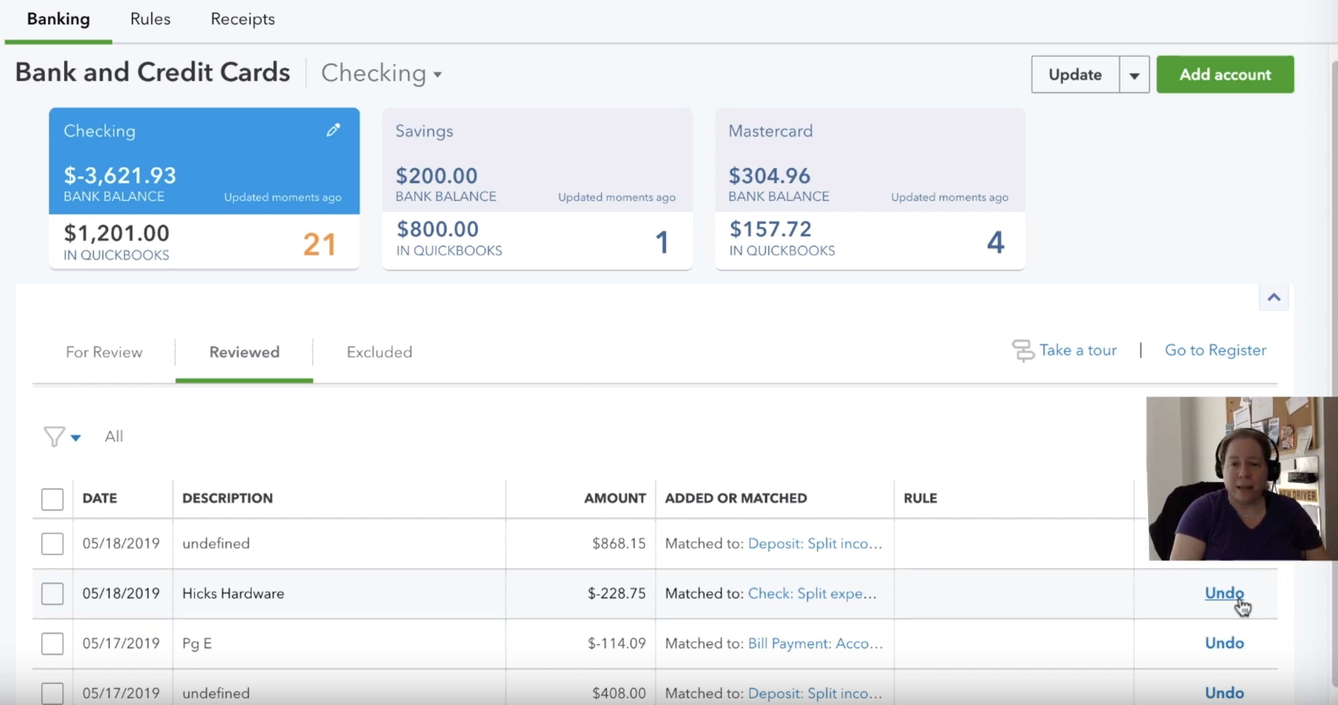Open the Excluded tab
Image resolution: width=1338 pixels, height=705 pixels.
pyautogui.click(x=379, y=352)
